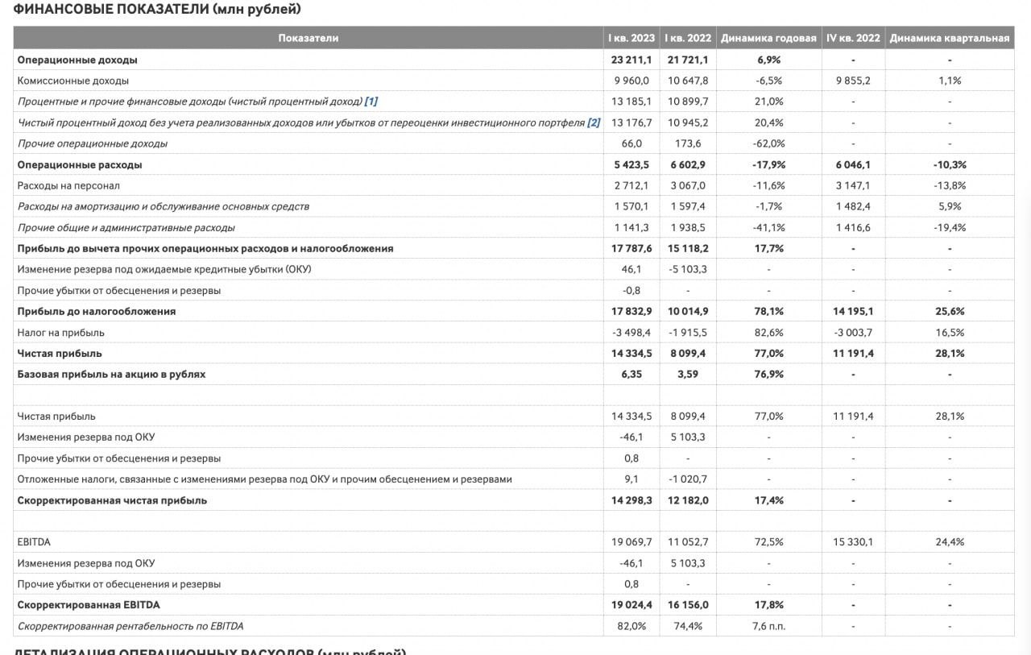Click the value 14 298,3
The width and height of the screenshot is (1031, 655).
(x=632, y=500)
